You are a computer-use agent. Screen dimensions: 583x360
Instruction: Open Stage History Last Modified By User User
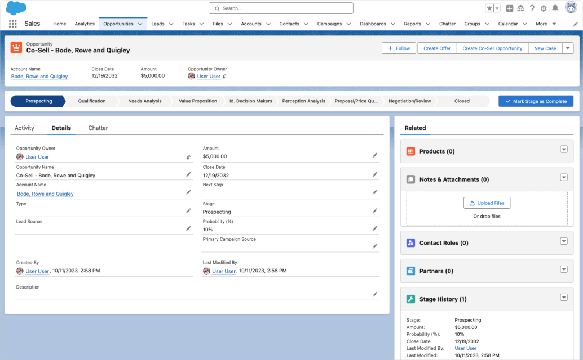click(466, 348)
